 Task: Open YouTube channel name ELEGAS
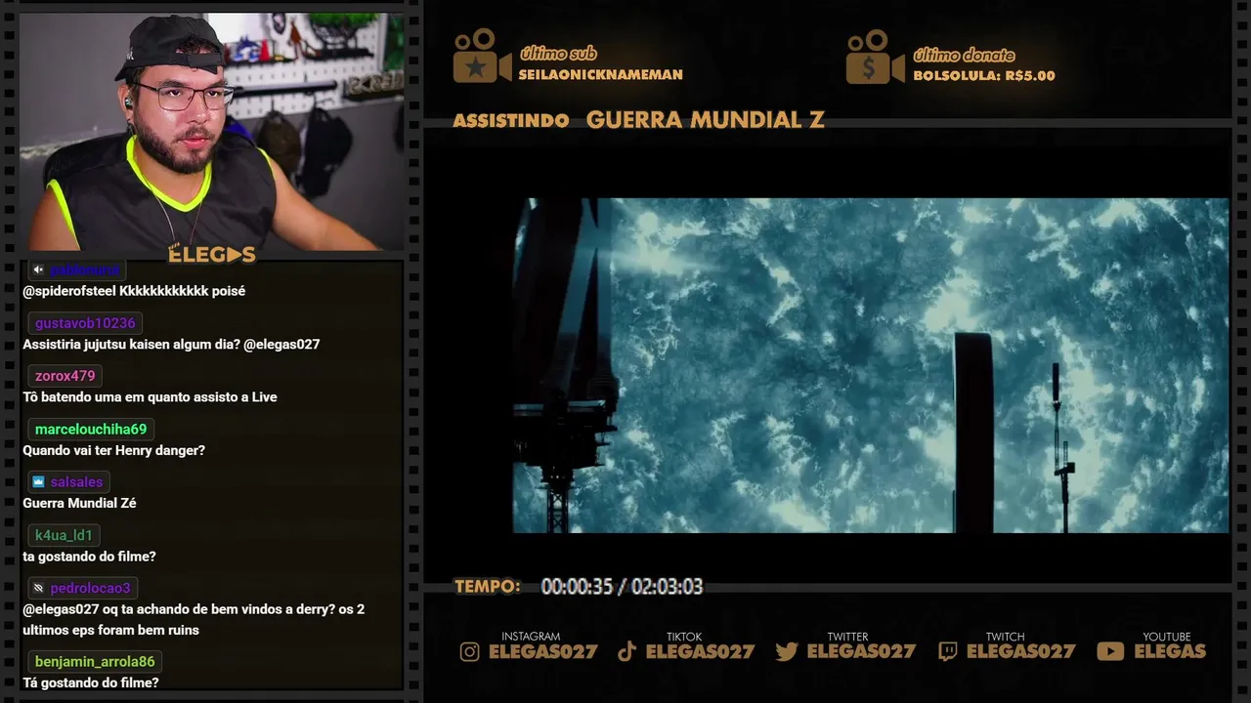1170,651
